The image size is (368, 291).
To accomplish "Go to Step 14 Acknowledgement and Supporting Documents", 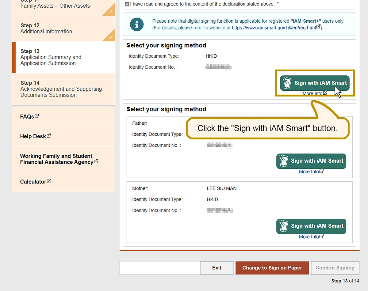I will [63, 89].
